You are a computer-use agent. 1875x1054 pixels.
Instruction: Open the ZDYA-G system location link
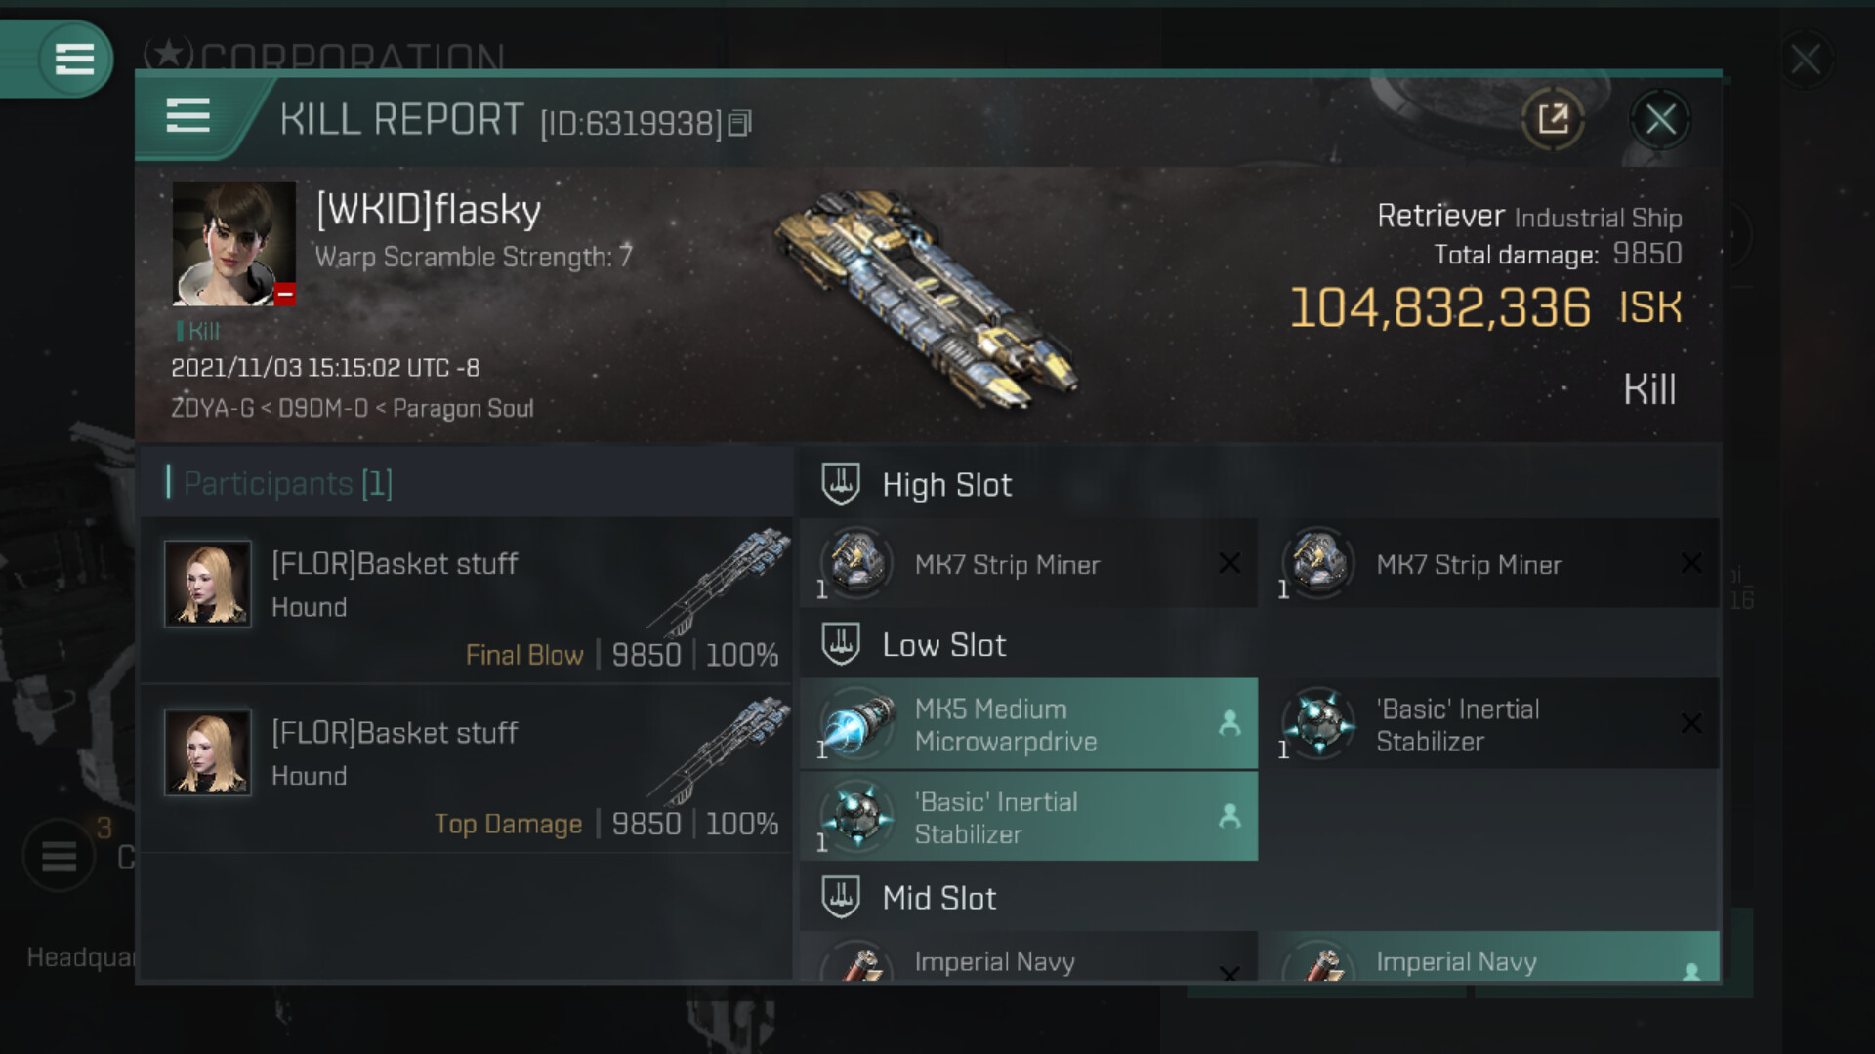click(x=212, y=408)
